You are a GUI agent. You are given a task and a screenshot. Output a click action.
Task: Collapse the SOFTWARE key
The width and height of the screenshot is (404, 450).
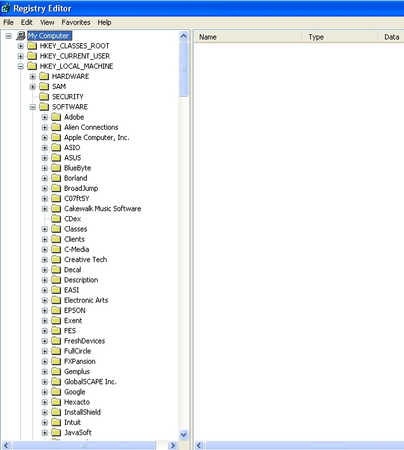[32, 107]
